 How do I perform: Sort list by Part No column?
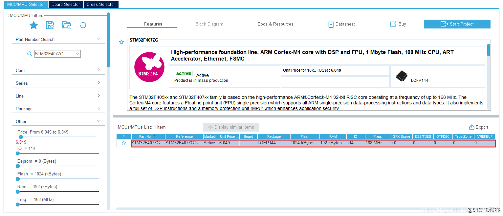click(148, 136)
